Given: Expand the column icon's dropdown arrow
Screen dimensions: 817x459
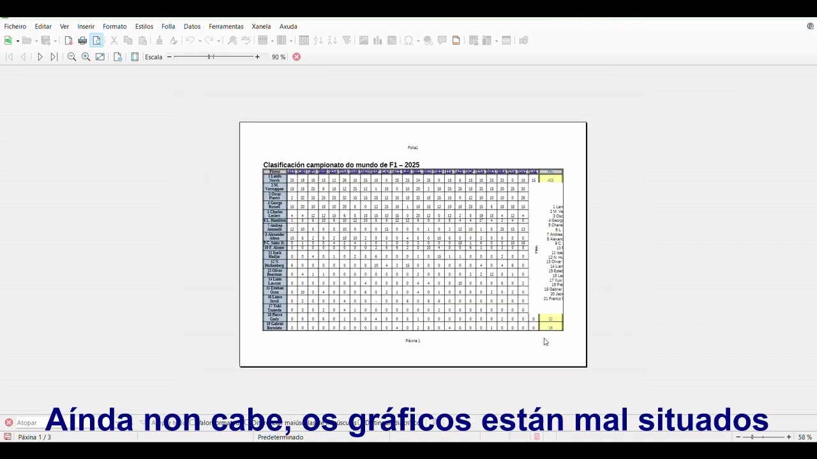Looking at the screenshot, I should coord(291,41).
